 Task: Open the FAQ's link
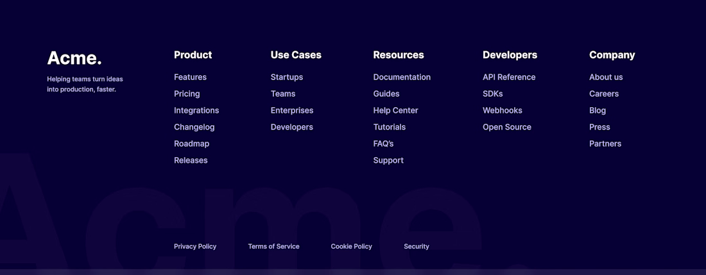tap(383, 144)
